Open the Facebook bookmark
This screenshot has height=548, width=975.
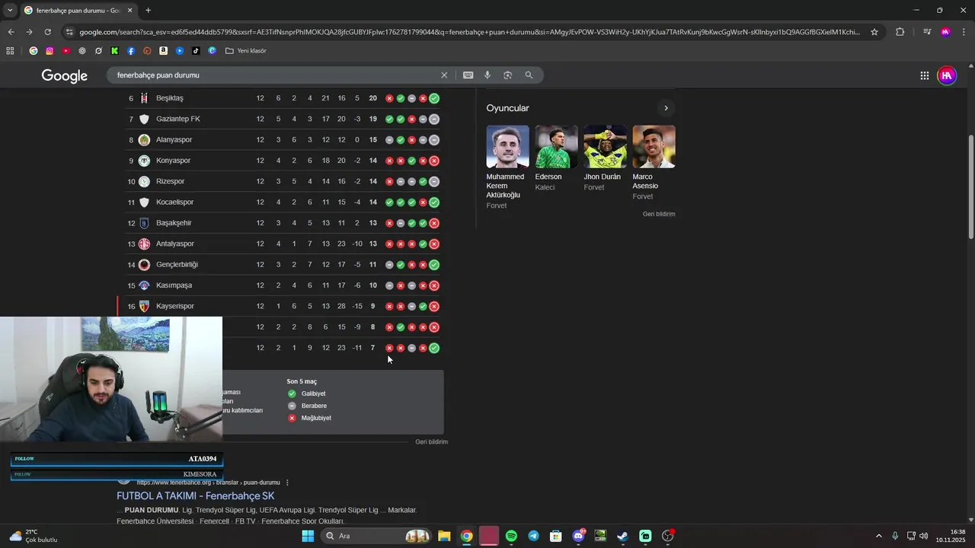pos(131,51)
